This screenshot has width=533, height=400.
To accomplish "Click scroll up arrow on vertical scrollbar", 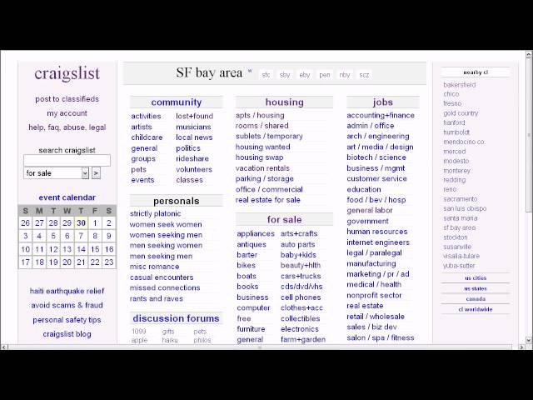I will click(x=529, y=54).
